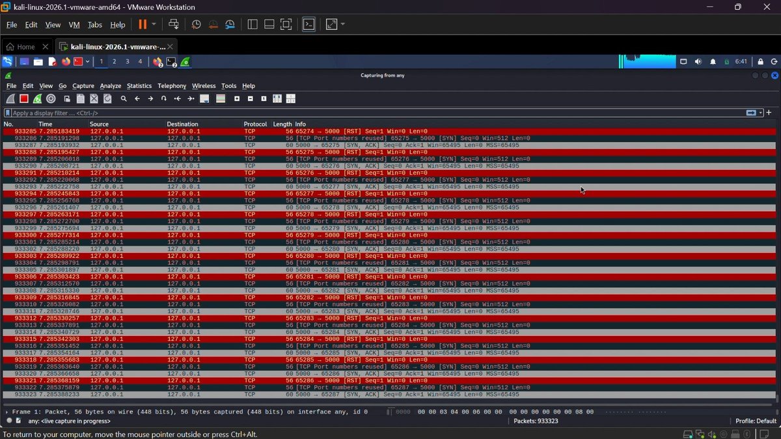
Task: Open Kali applications menu
Action: [7, 62]
